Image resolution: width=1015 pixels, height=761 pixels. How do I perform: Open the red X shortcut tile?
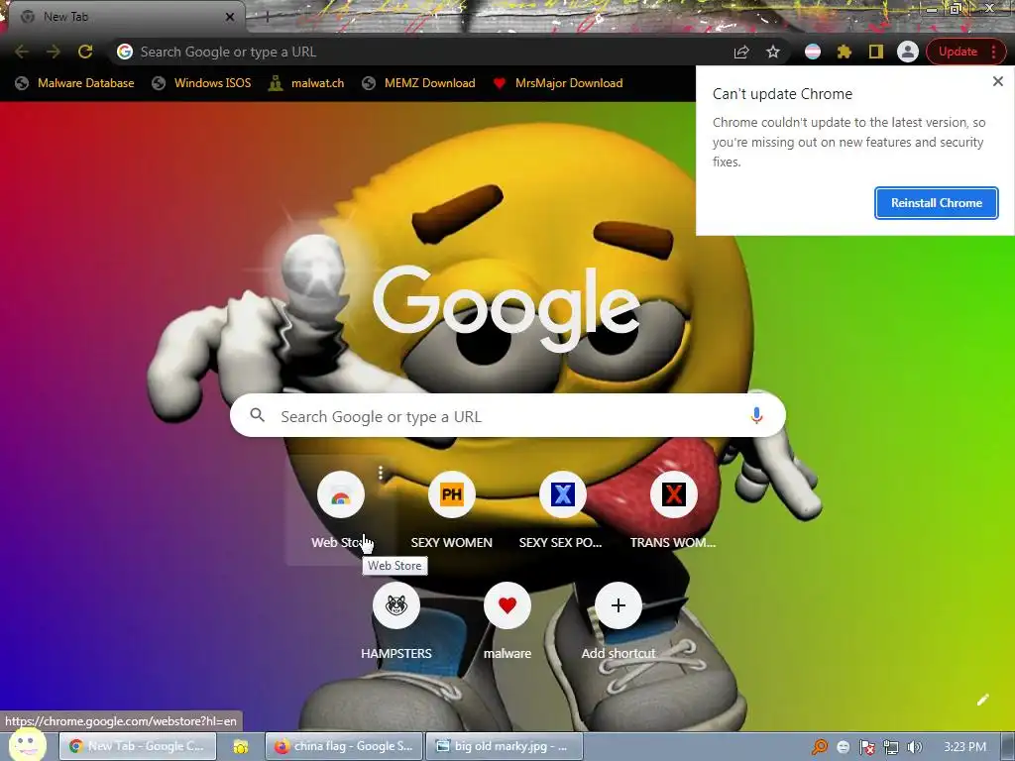point(674,495)
